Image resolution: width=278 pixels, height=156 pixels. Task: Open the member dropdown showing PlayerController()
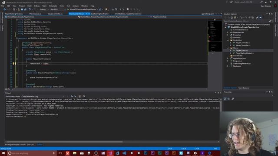(x=185, y=17)
